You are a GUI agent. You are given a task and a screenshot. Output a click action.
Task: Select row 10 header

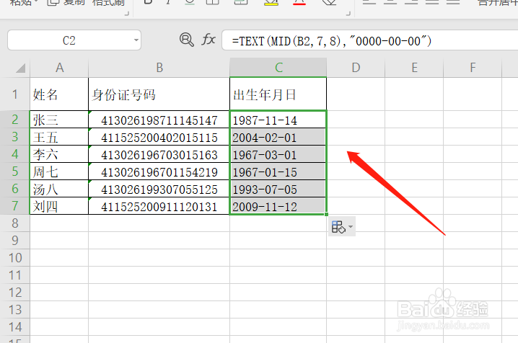(15, 258)
